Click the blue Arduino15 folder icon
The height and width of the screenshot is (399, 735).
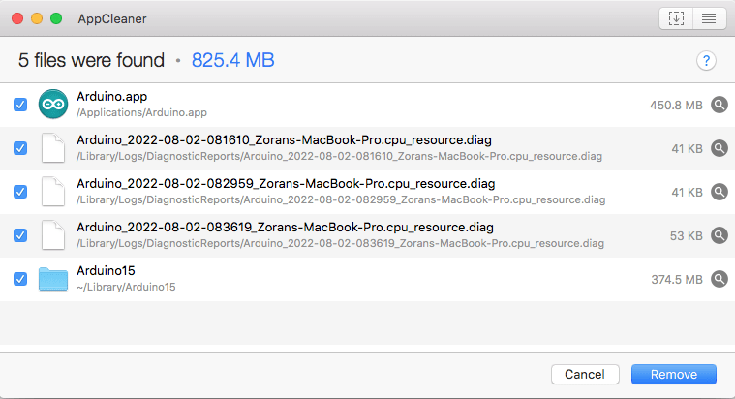pyautogui.click(x=53, y=279)
